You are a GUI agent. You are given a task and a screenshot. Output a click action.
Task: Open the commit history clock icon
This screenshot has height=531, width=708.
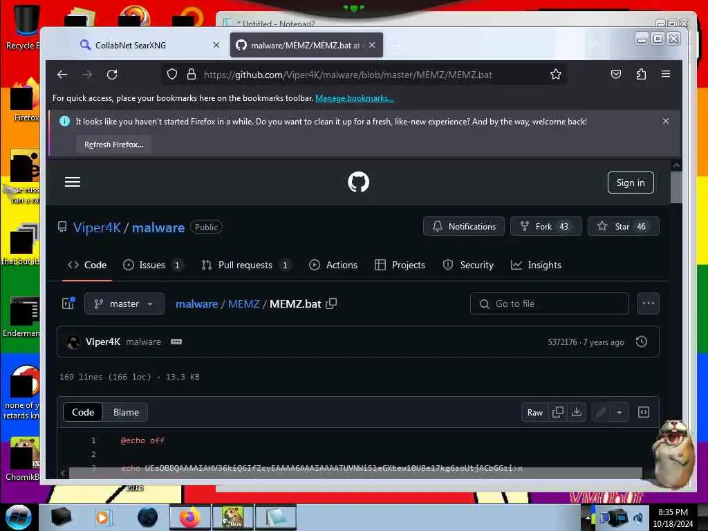point(641,342)
